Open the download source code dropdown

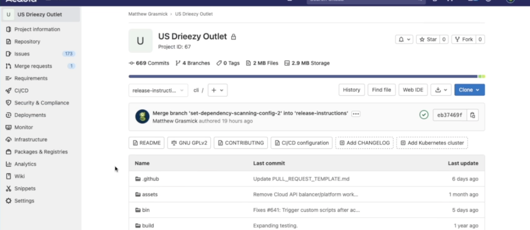click(441, 90)
